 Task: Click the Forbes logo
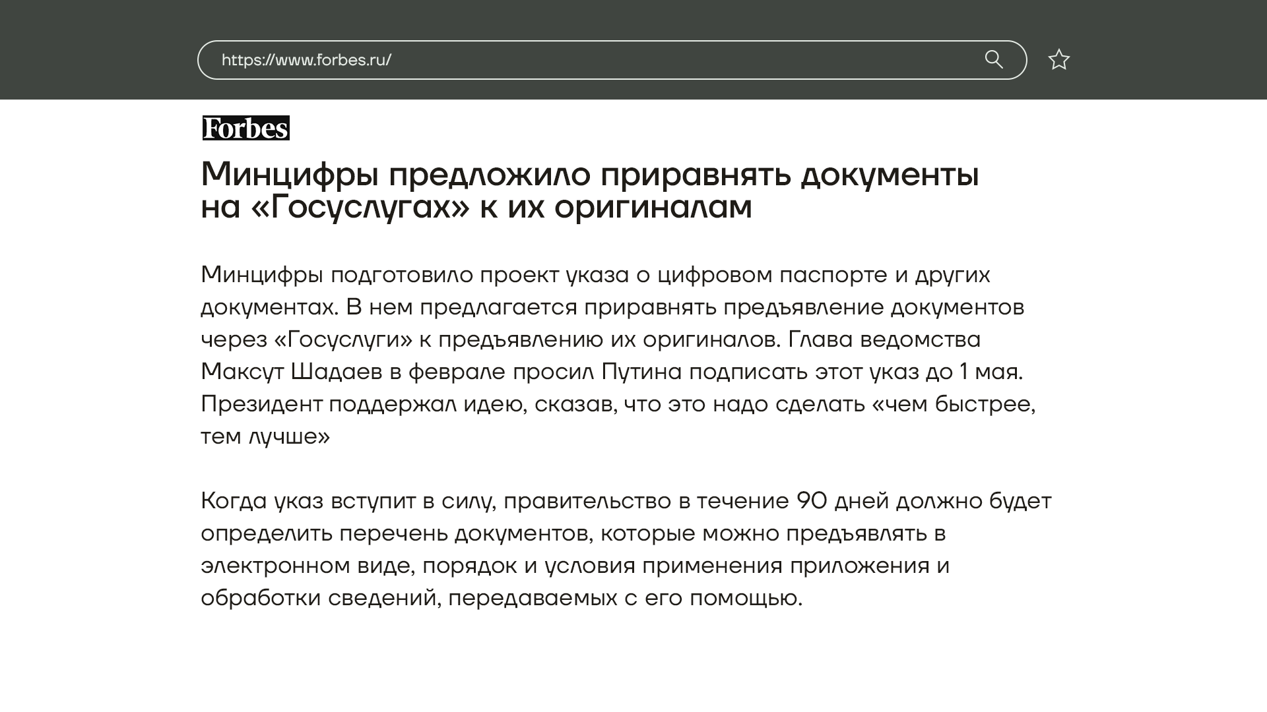point(245,128)
